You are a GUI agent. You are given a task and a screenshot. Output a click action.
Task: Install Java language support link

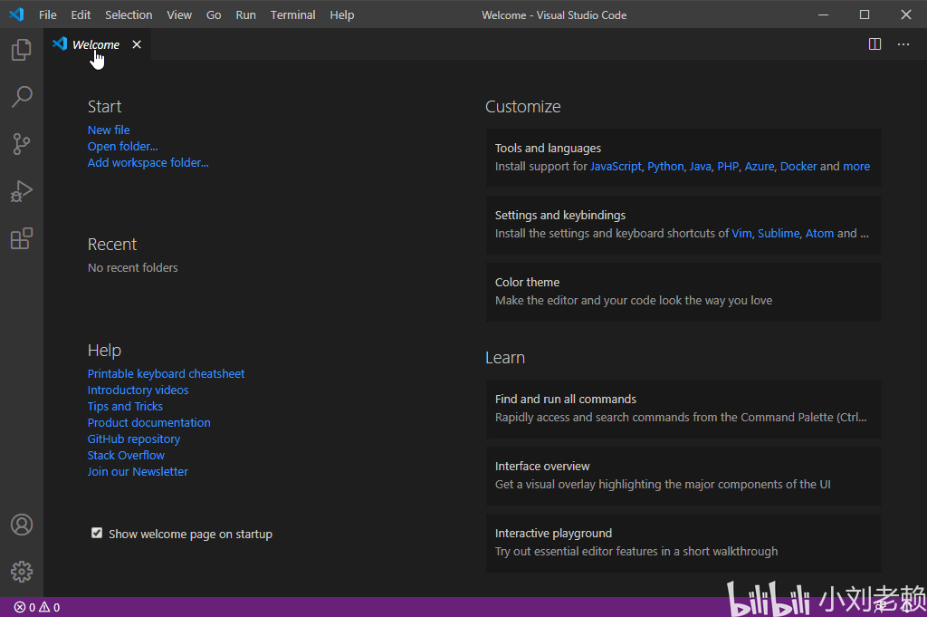point(700,166)
